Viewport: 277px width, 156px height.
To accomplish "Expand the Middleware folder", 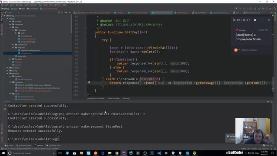I will click(13, 45).
